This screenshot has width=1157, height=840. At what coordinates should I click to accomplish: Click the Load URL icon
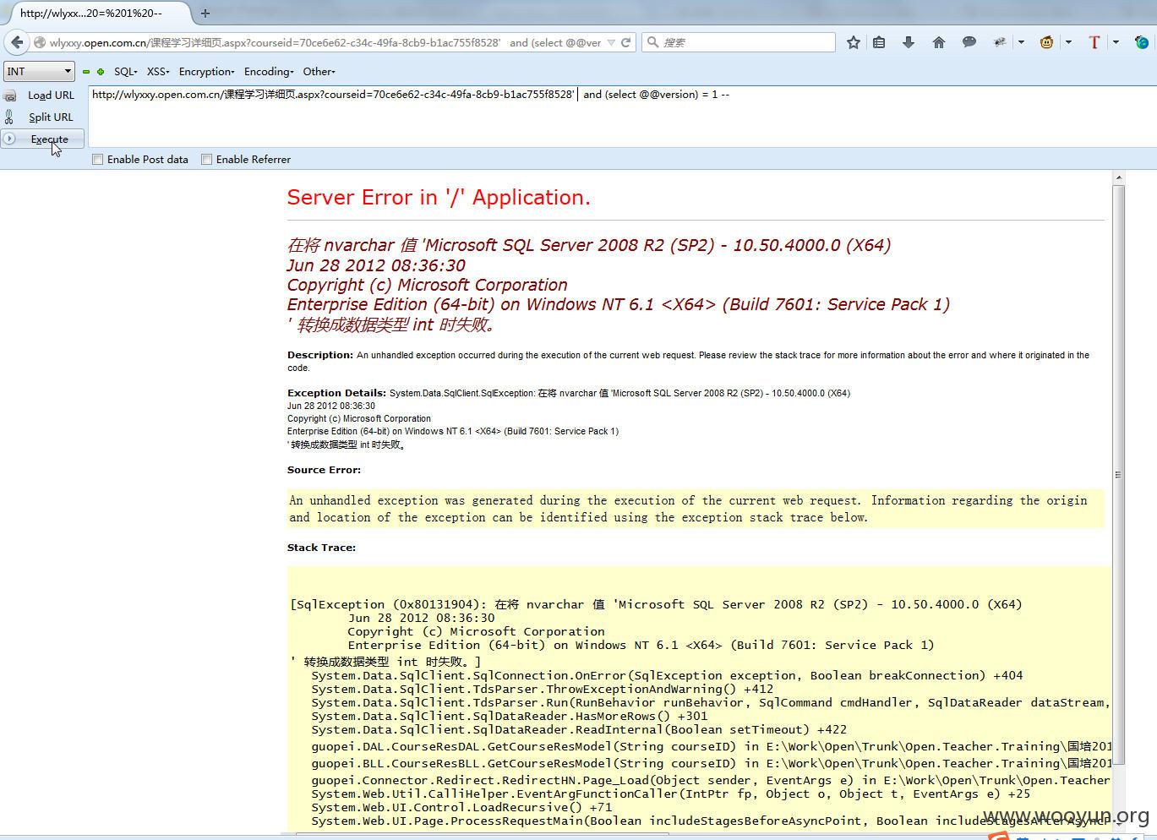point(9,95)
